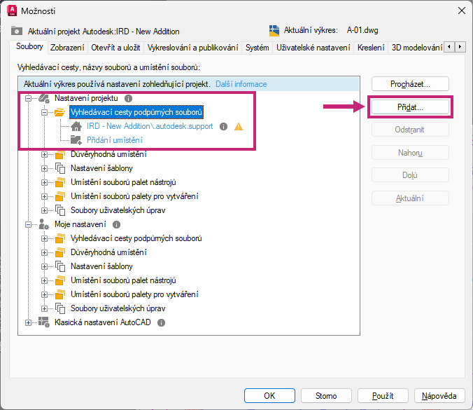Click folder icon of Umístění souborů palety pro vytváření under project
473x410 pixels.
60,196
